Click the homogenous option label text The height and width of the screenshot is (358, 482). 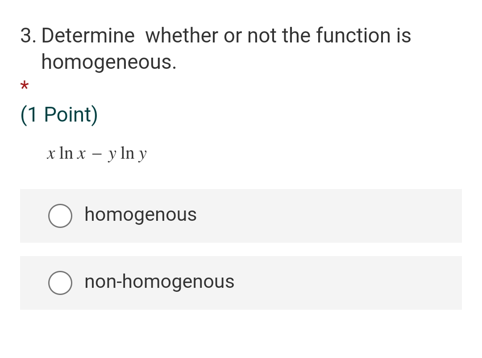click(x=140, y=215)
